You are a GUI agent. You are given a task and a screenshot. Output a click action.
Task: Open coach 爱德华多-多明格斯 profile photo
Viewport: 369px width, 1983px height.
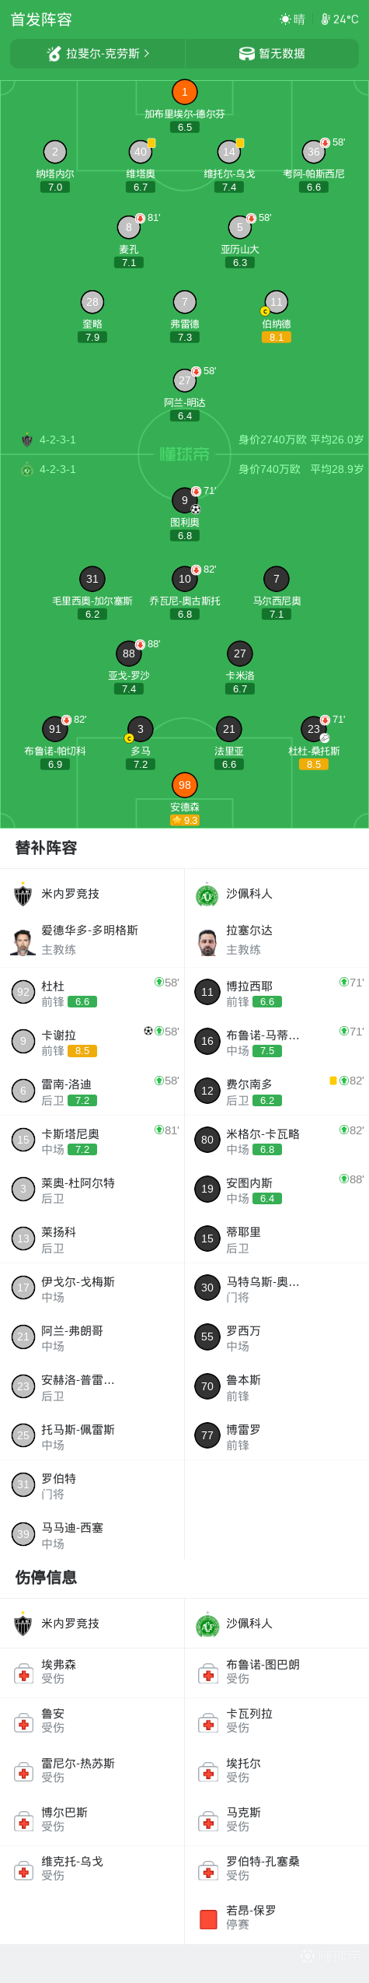[23, 941]
